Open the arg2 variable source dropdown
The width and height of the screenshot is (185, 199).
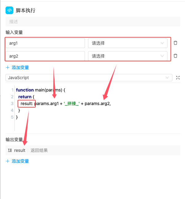point(128,56)
